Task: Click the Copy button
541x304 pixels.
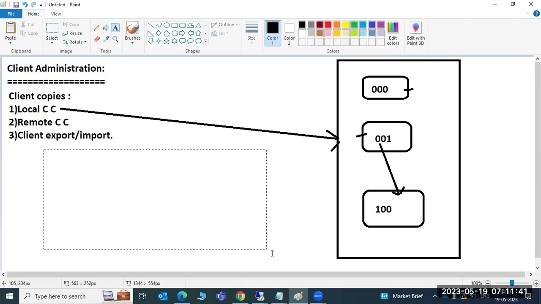Action: 29,33
